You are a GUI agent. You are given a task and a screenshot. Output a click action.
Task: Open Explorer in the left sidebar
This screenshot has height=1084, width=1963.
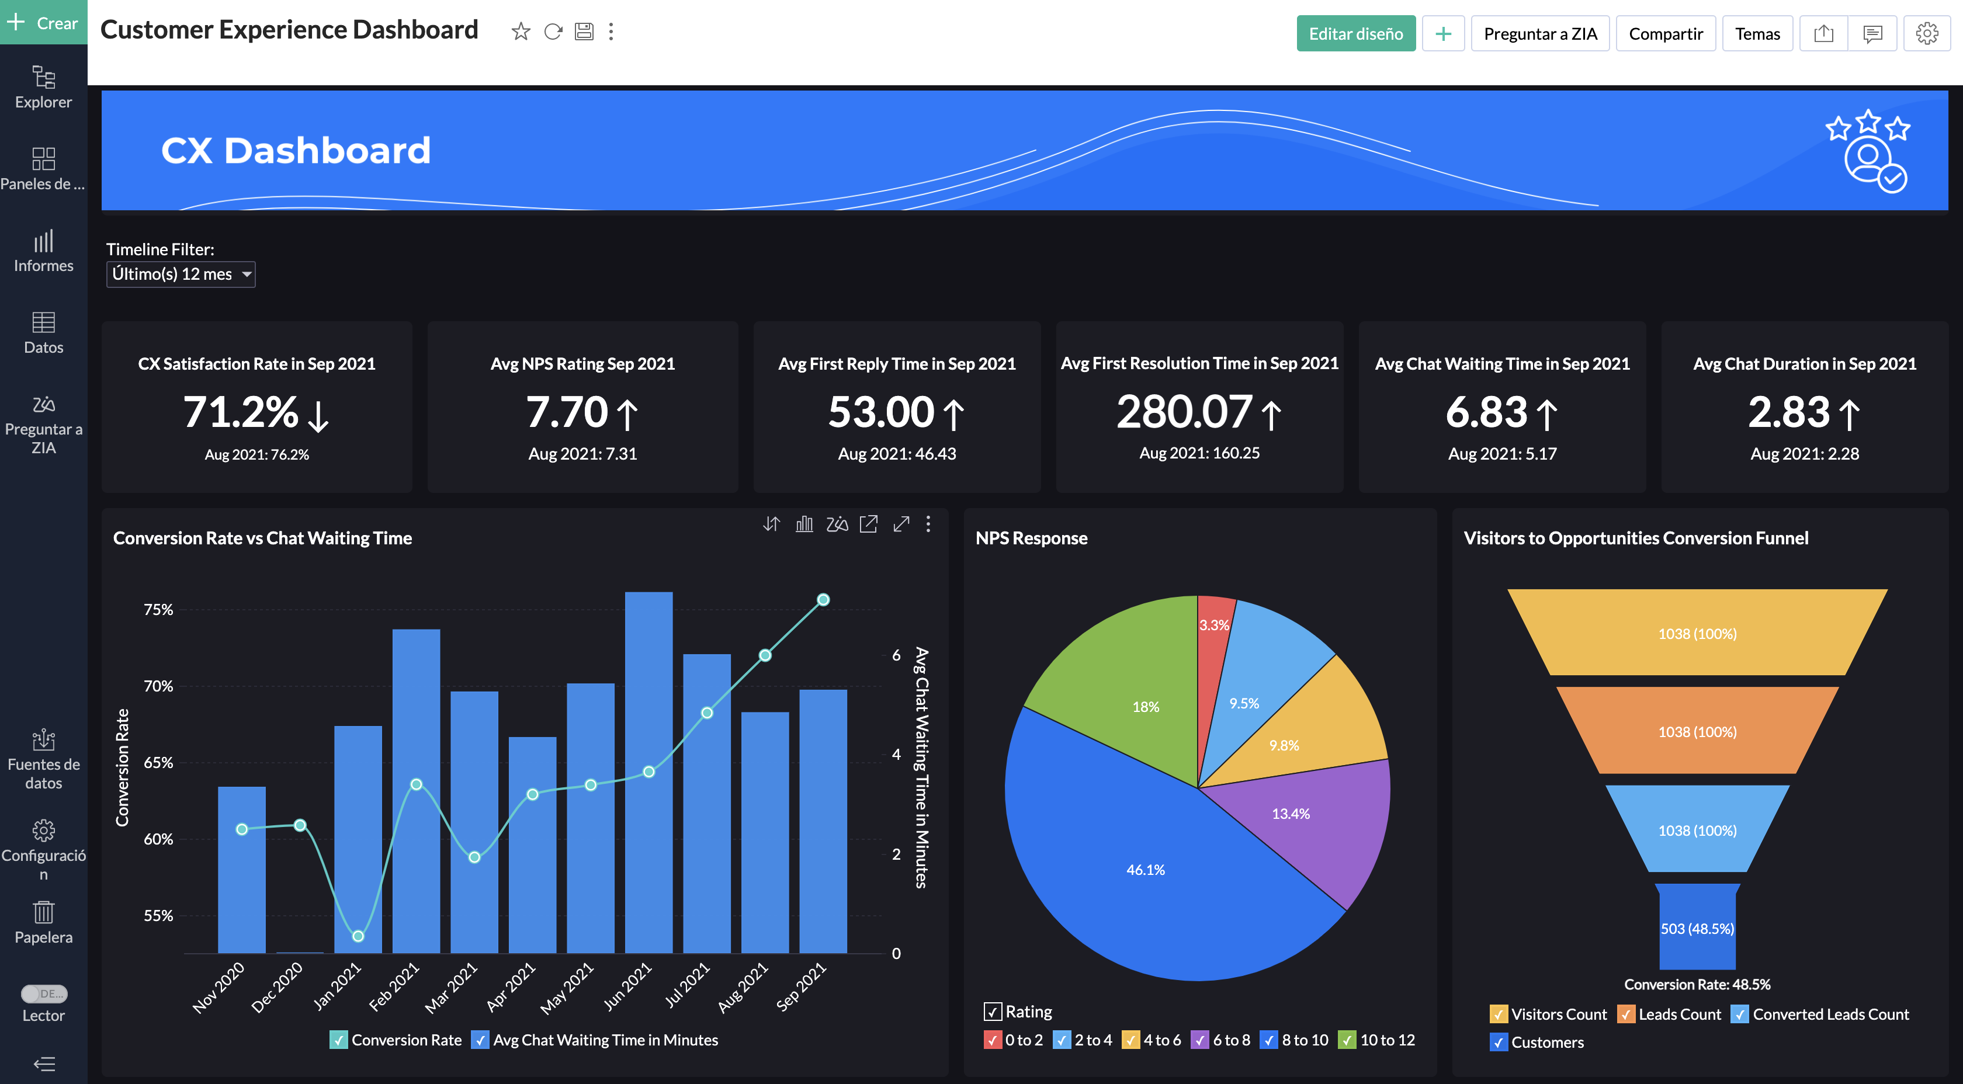43,87
